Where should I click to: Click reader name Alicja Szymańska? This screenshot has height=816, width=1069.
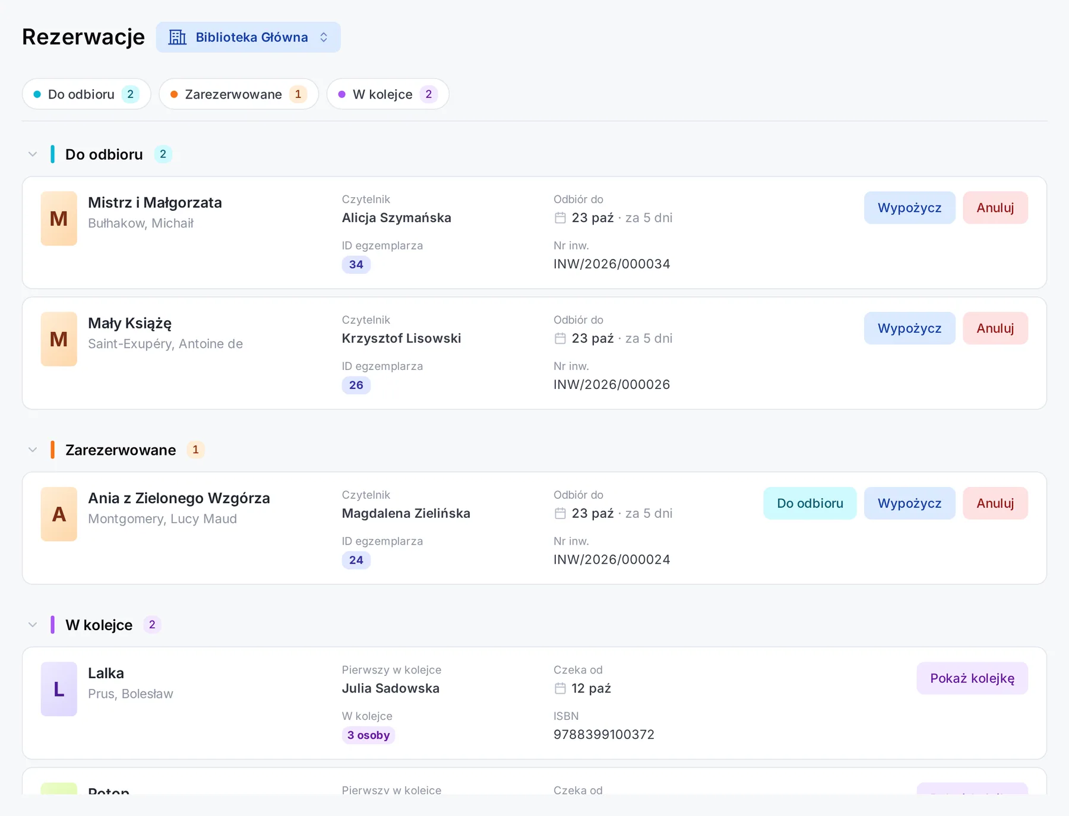pyautogui.click(x=397, y=218)
